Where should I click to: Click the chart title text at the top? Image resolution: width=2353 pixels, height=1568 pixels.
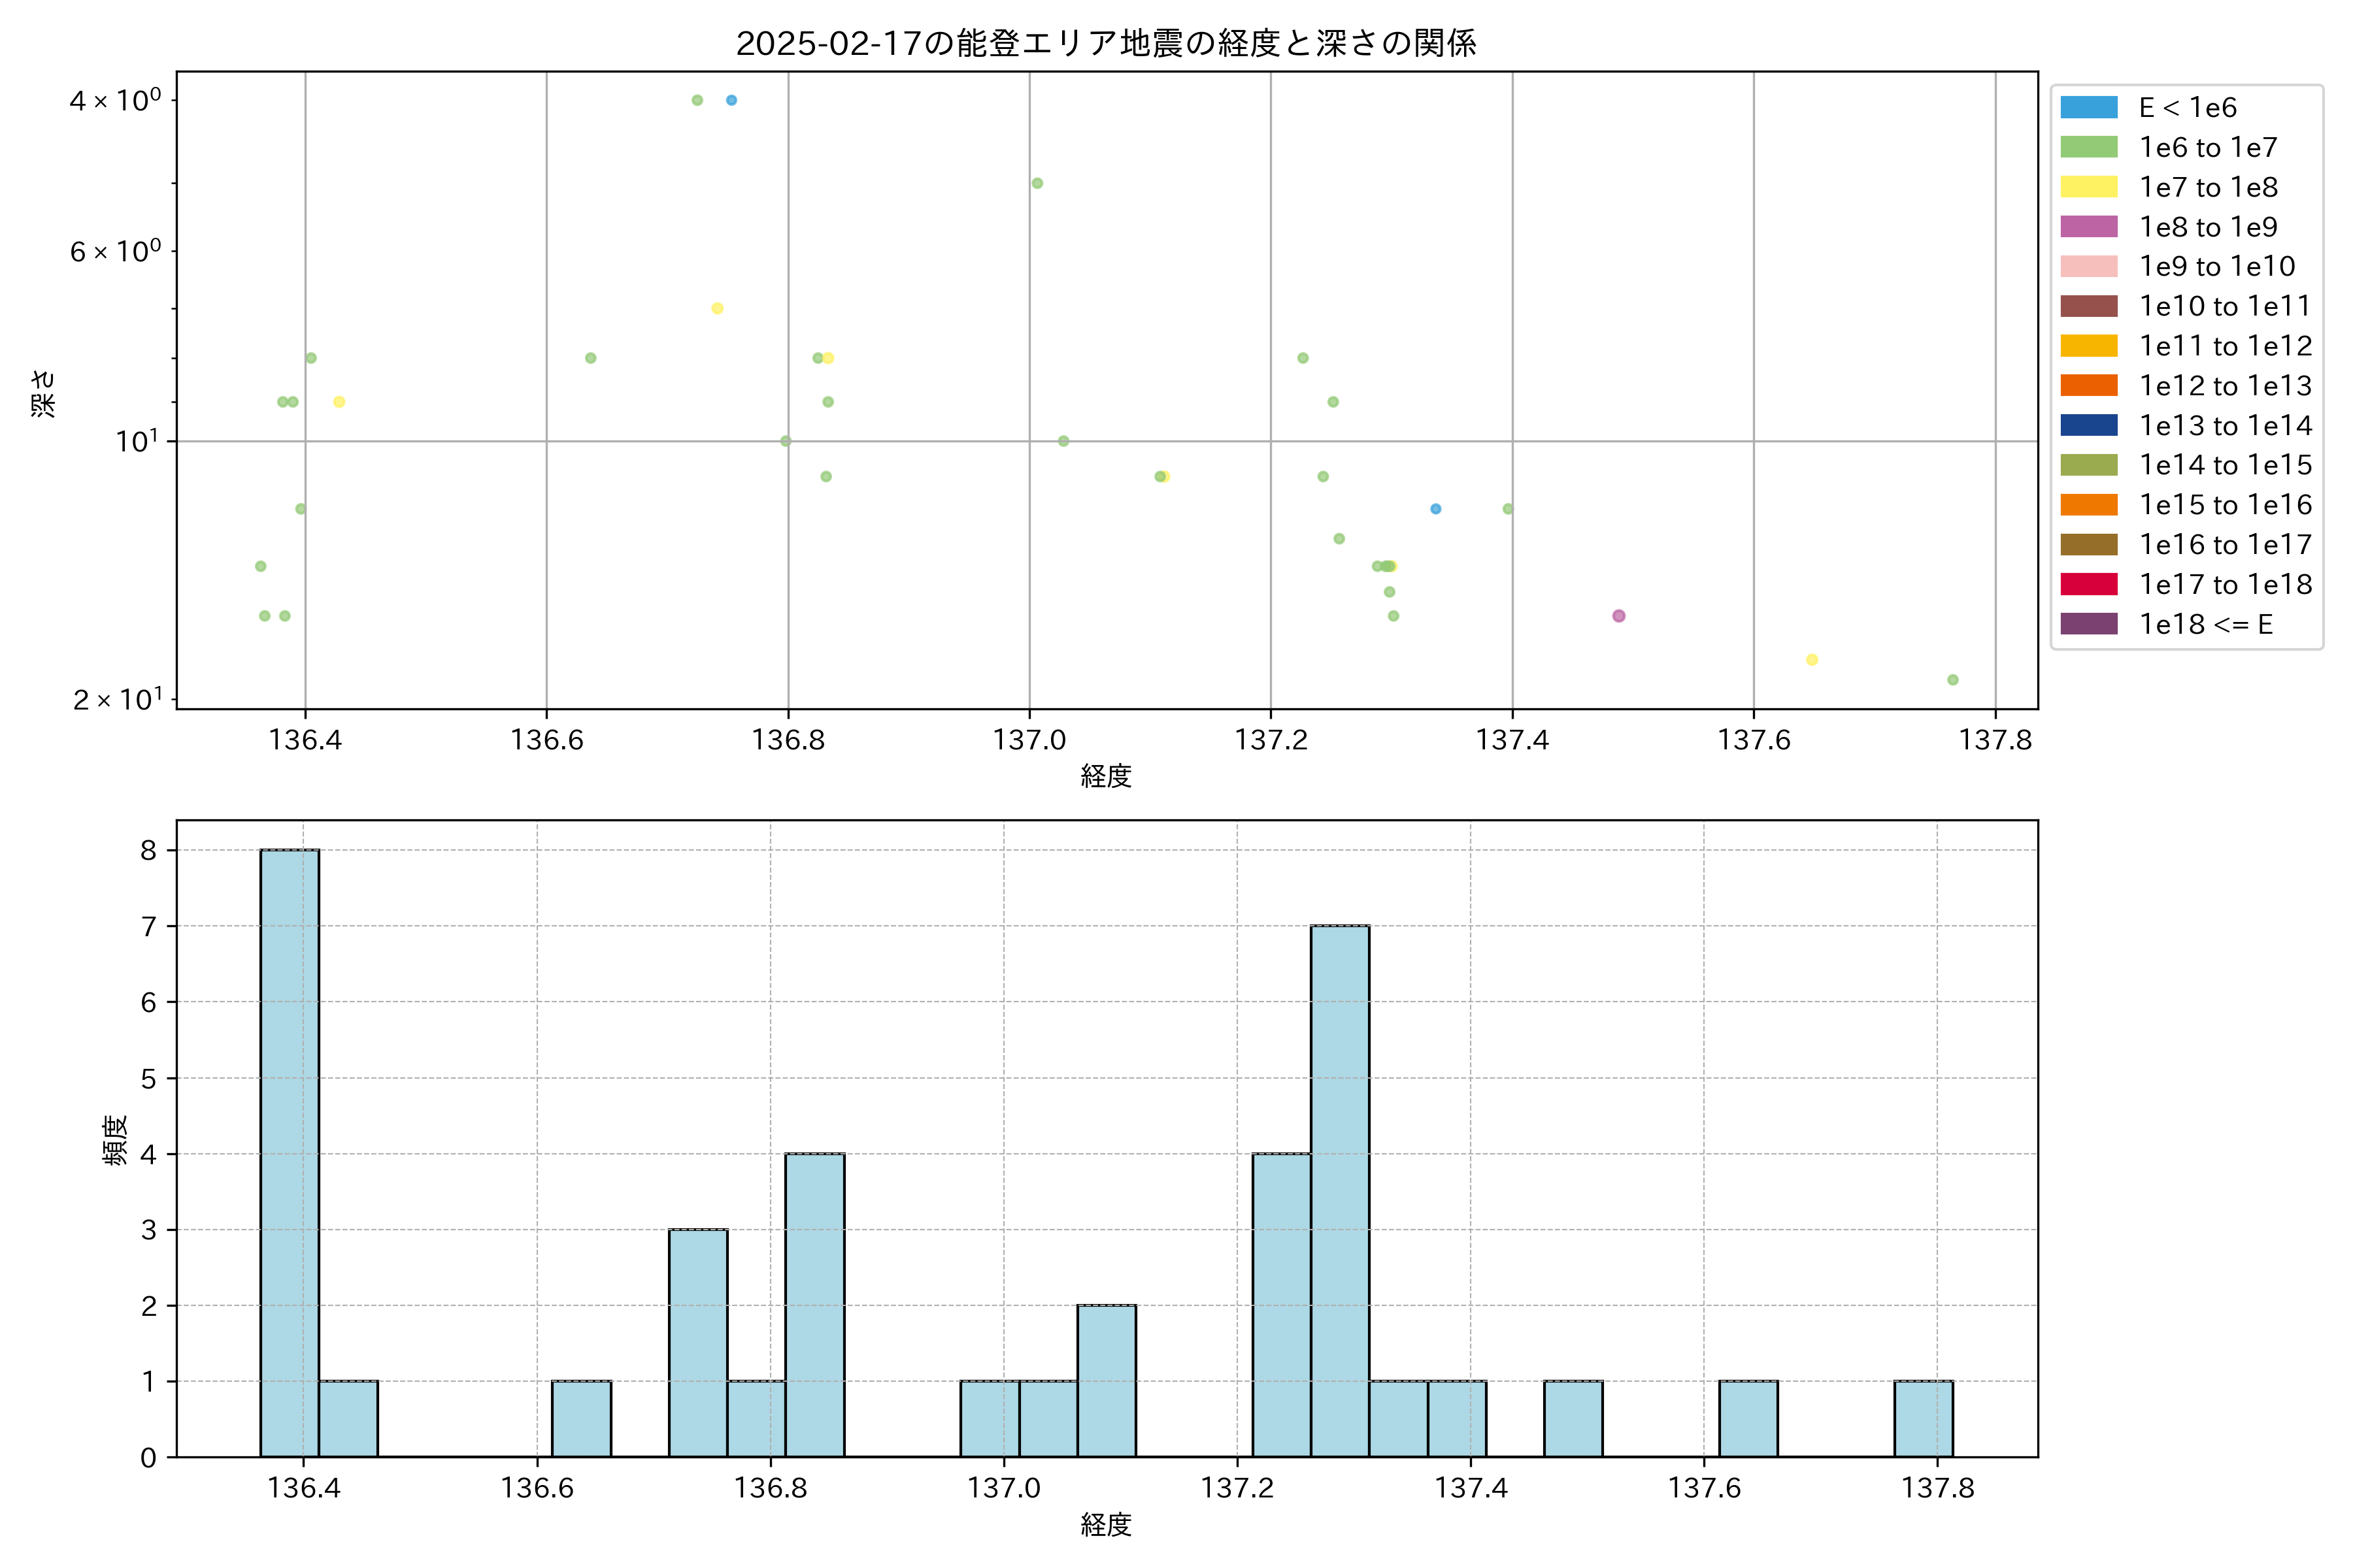[x=1105, y=43]
